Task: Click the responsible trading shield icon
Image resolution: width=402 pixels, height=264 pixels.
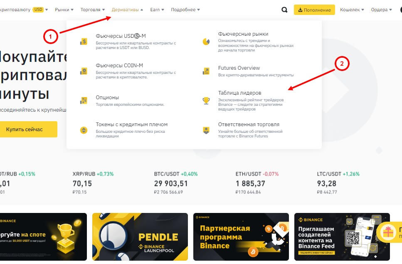Action: (206, 130)
